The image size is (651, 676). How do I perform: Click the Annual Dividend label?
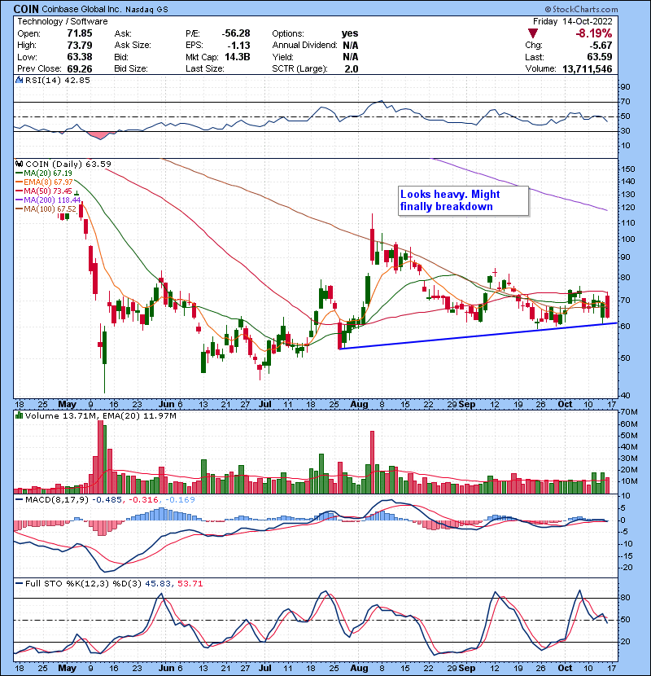point(304,46)
